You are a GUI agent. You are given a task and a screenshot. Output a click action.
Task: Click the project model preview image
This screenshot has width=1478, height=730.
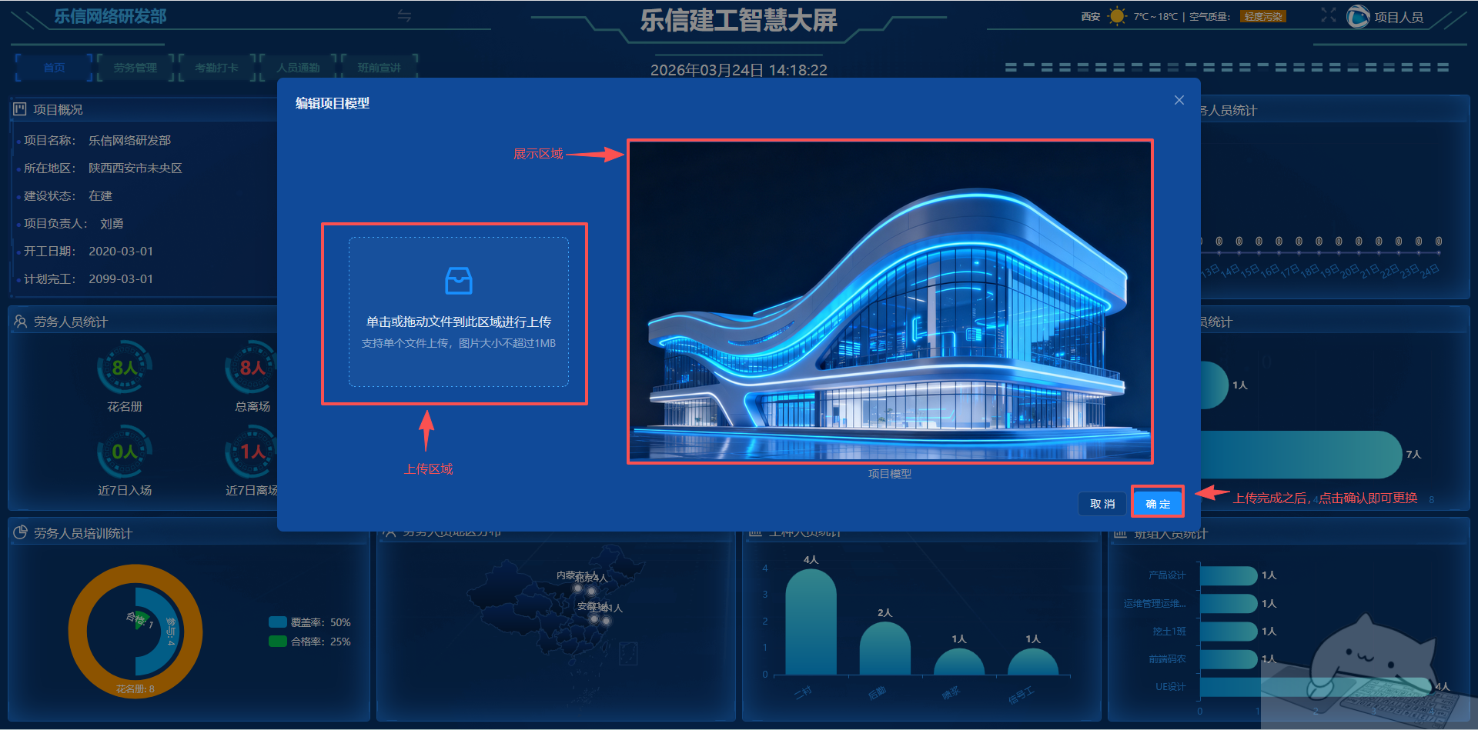890,302
